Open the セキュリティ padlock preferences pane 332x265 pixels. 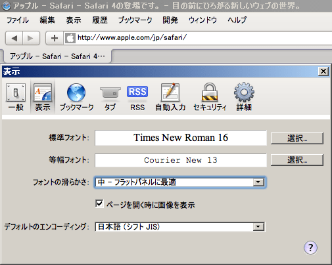tap(210, 97)
